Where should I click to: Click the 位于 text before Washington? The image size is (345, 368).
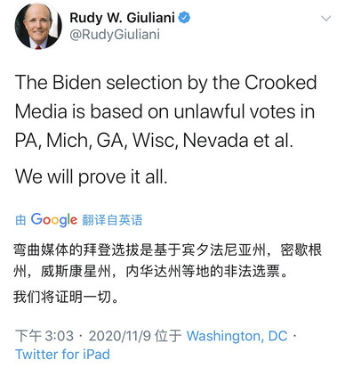(x=168, y=336)
